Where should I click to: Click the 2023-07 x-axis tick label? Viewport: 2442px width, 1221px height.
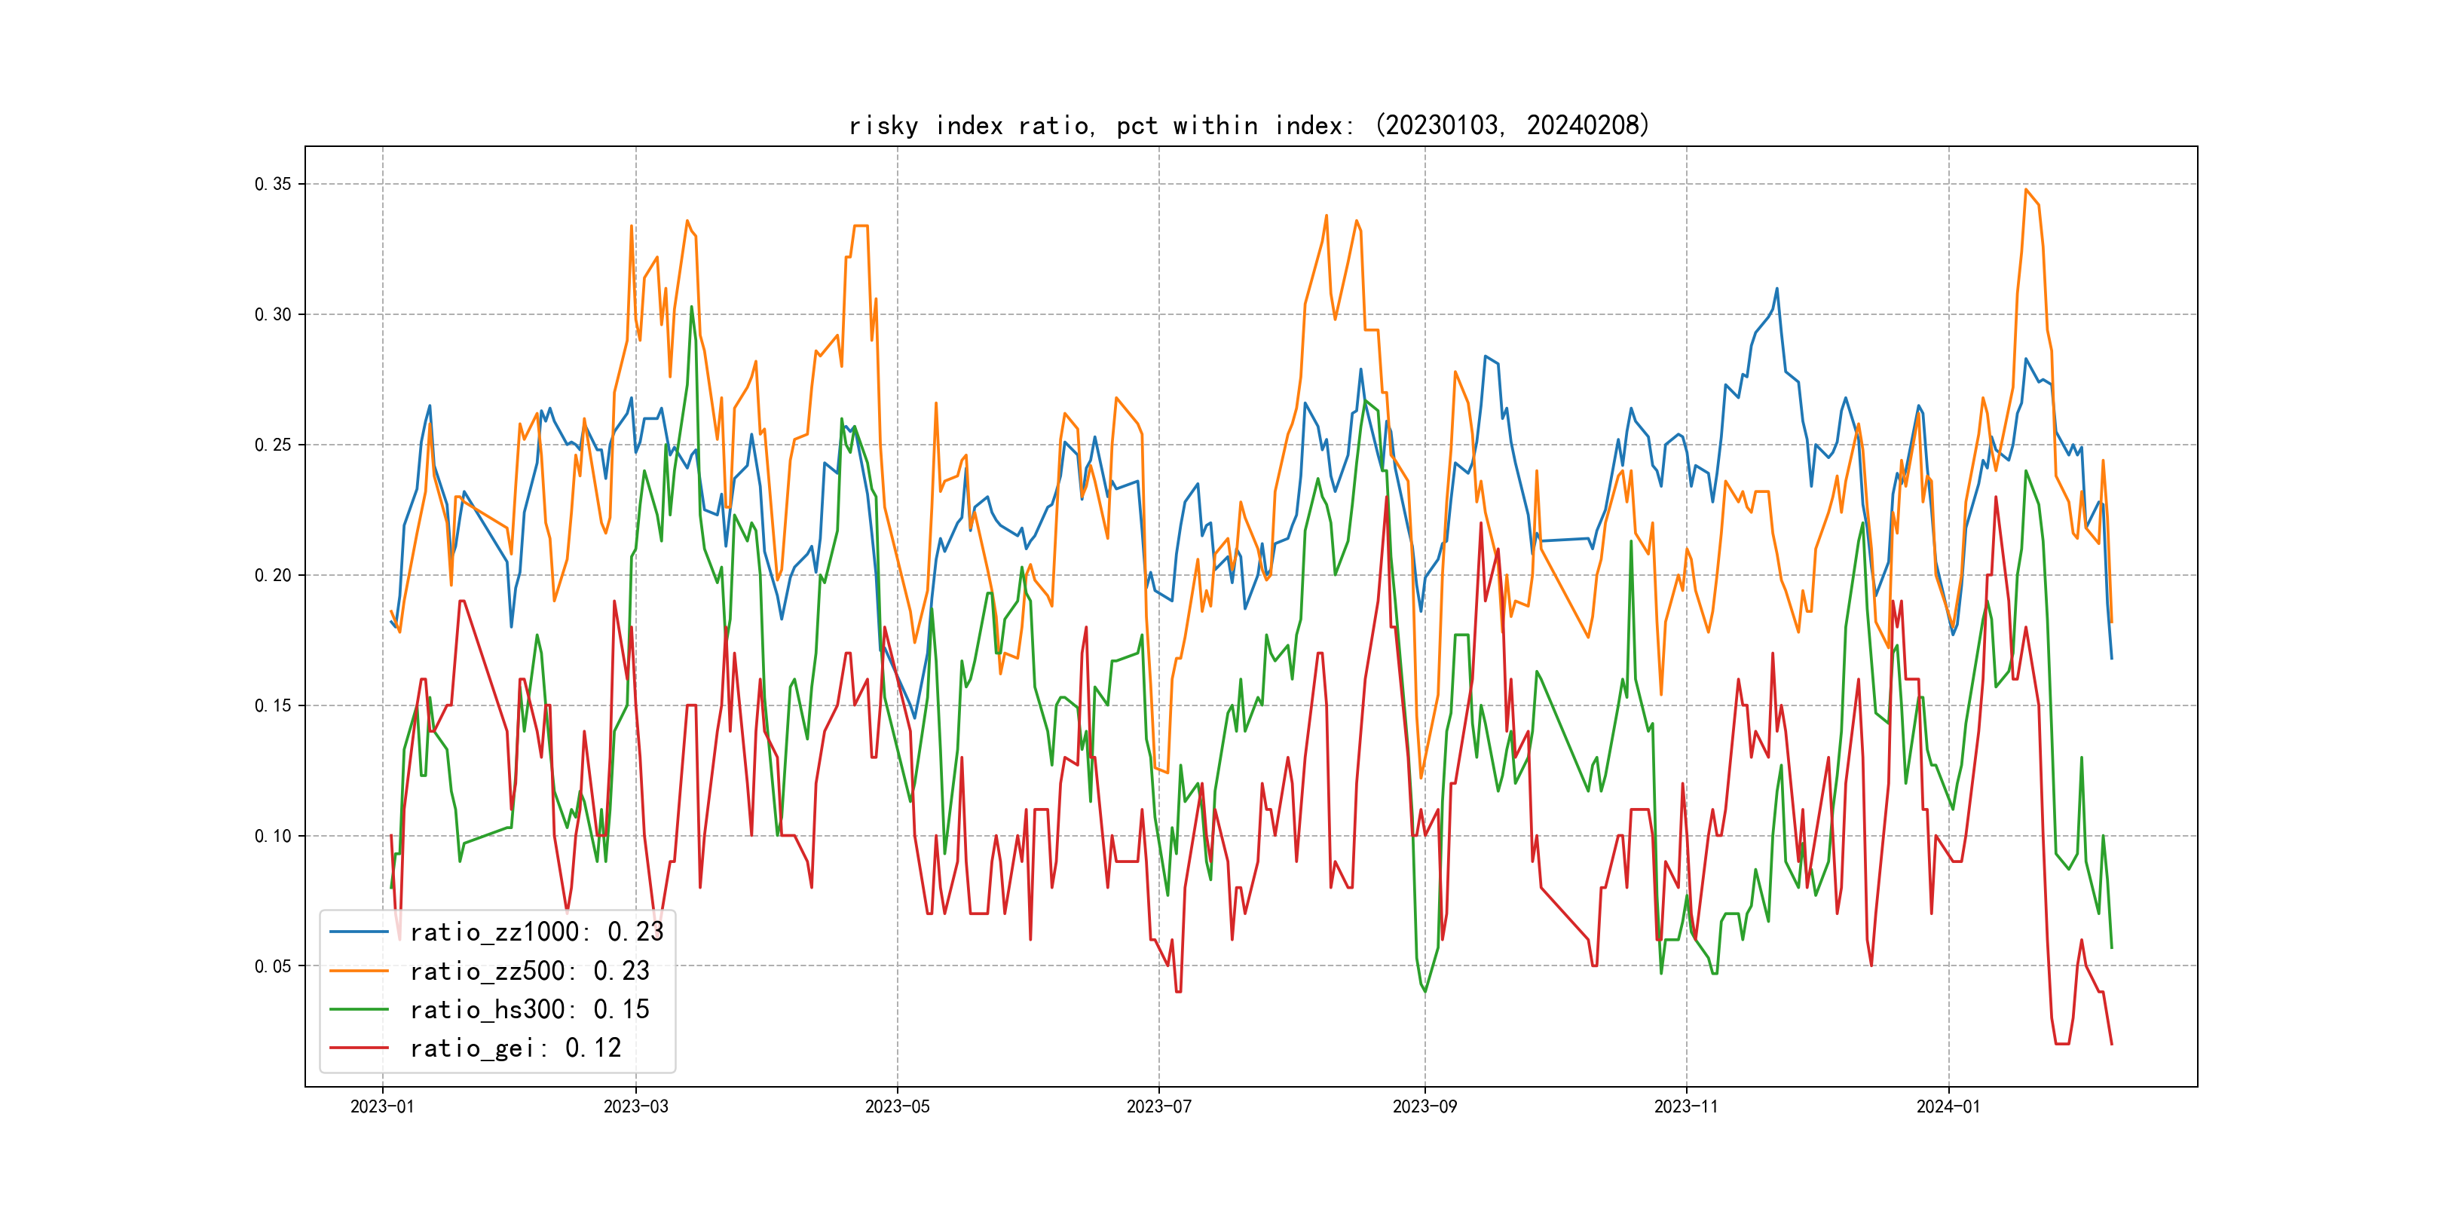(x=1158, y=1106)
